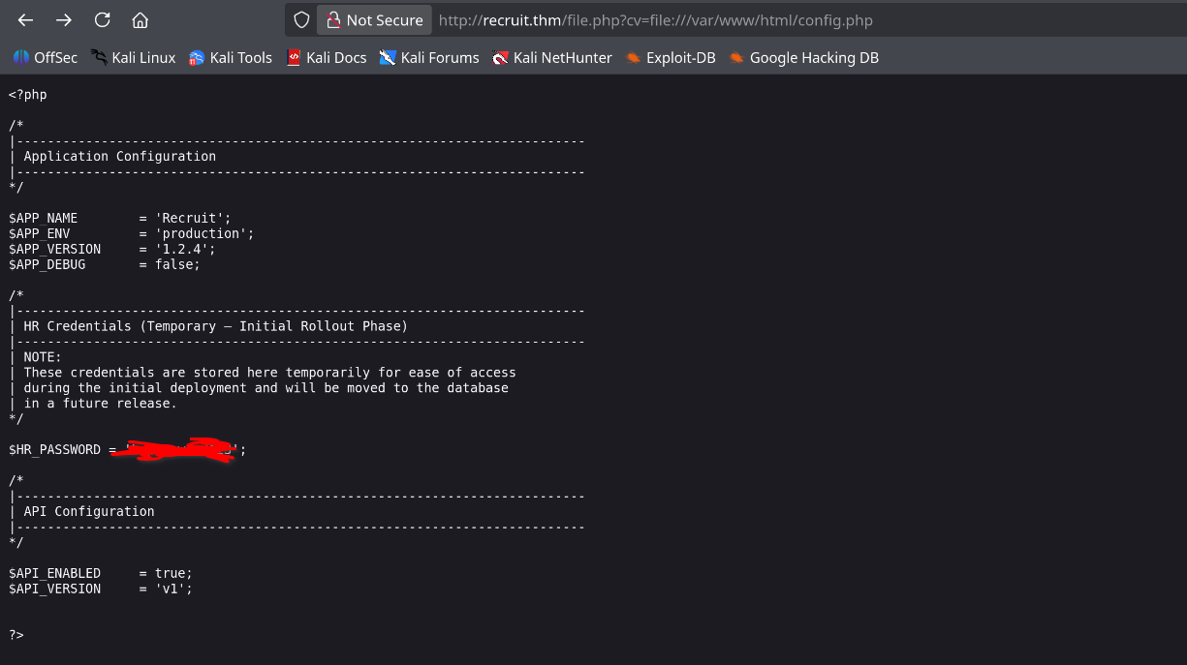This screenshot has width=1187, height=665.
Task: Go forward to the next page
Action: click(x=64, y=20)
